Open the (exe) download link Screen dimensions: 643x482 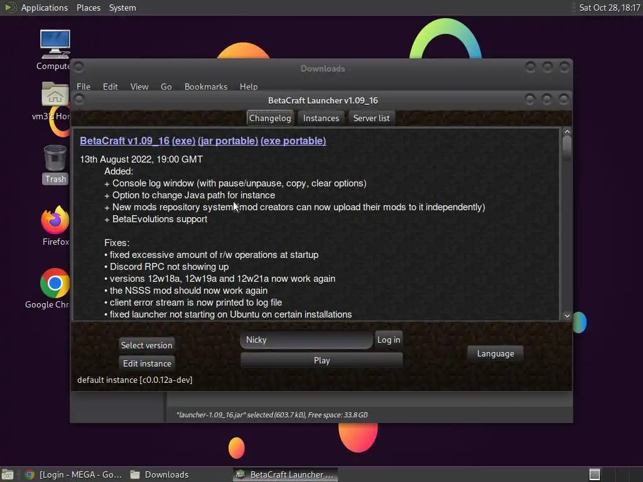(184, 141)
